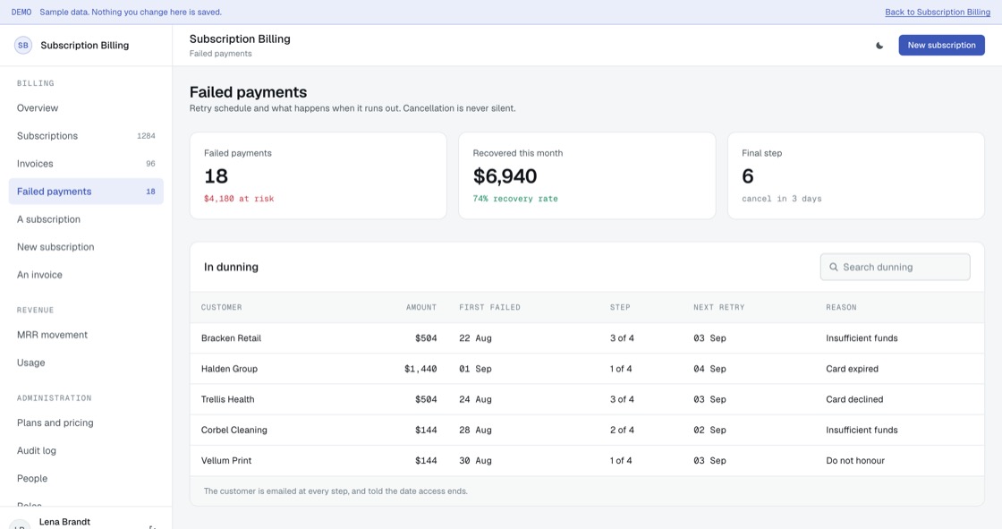Go to People in the sidebar
The image size is (1002, 529).
86,479
